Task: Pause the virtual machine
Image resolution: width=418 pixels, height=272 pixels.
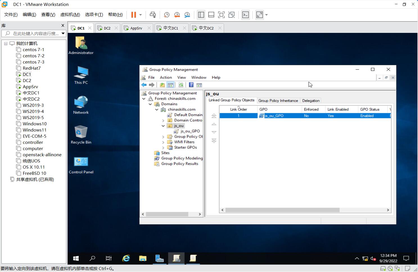Action: click(x=134, y=15)
